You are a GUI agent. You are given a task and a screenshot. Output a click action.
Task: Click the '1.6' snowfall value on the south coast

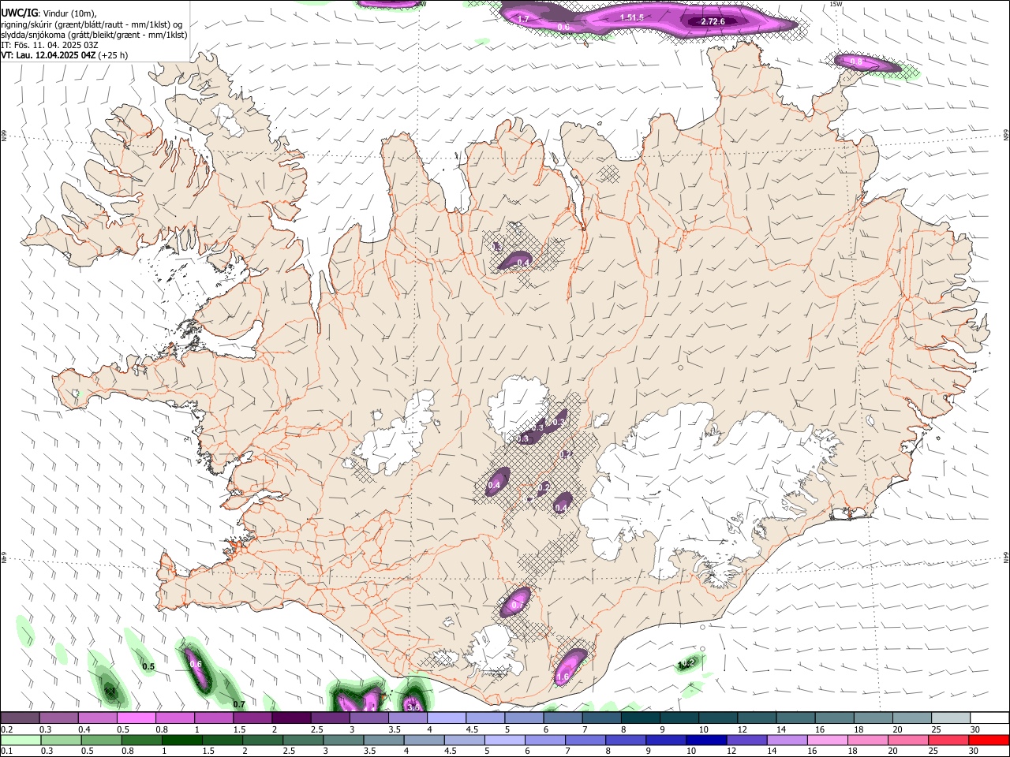tap(563, 677)
